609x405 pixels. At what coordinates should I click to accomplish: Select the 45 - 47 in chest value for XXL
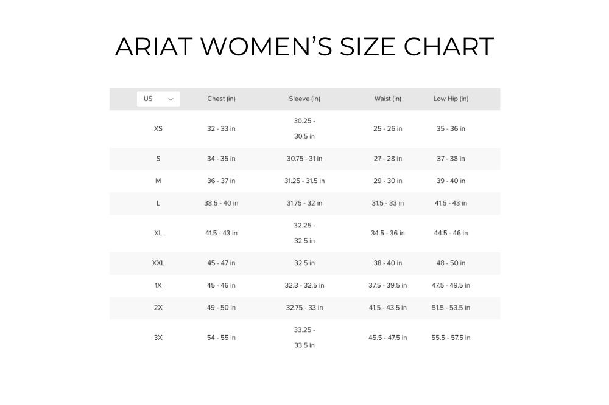click(x=220, y=263)
